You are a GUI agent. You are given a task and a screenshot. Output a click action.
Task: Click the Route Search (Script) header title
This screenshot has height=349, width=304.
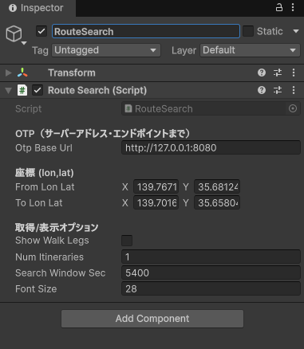point(97,90)
